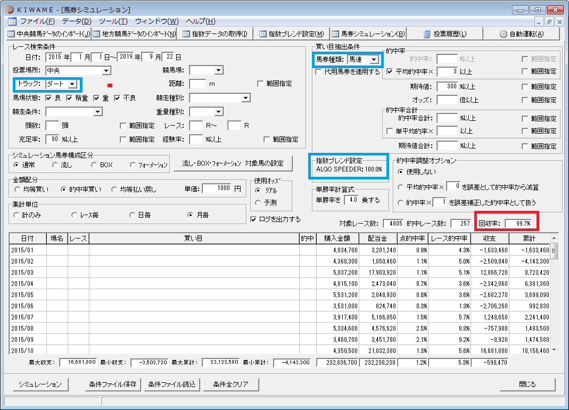Click the 2015/10 row in the results table
This screenshot has width=569, height=410.
point(279,350)
